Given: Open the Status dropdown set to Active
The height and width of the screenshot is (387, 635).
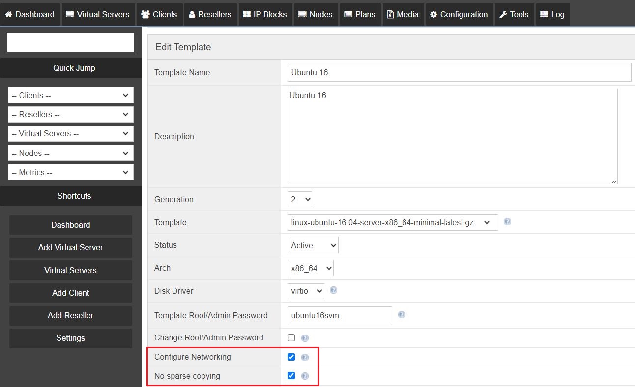Looking at the screenshot, I should click(313, 245).
